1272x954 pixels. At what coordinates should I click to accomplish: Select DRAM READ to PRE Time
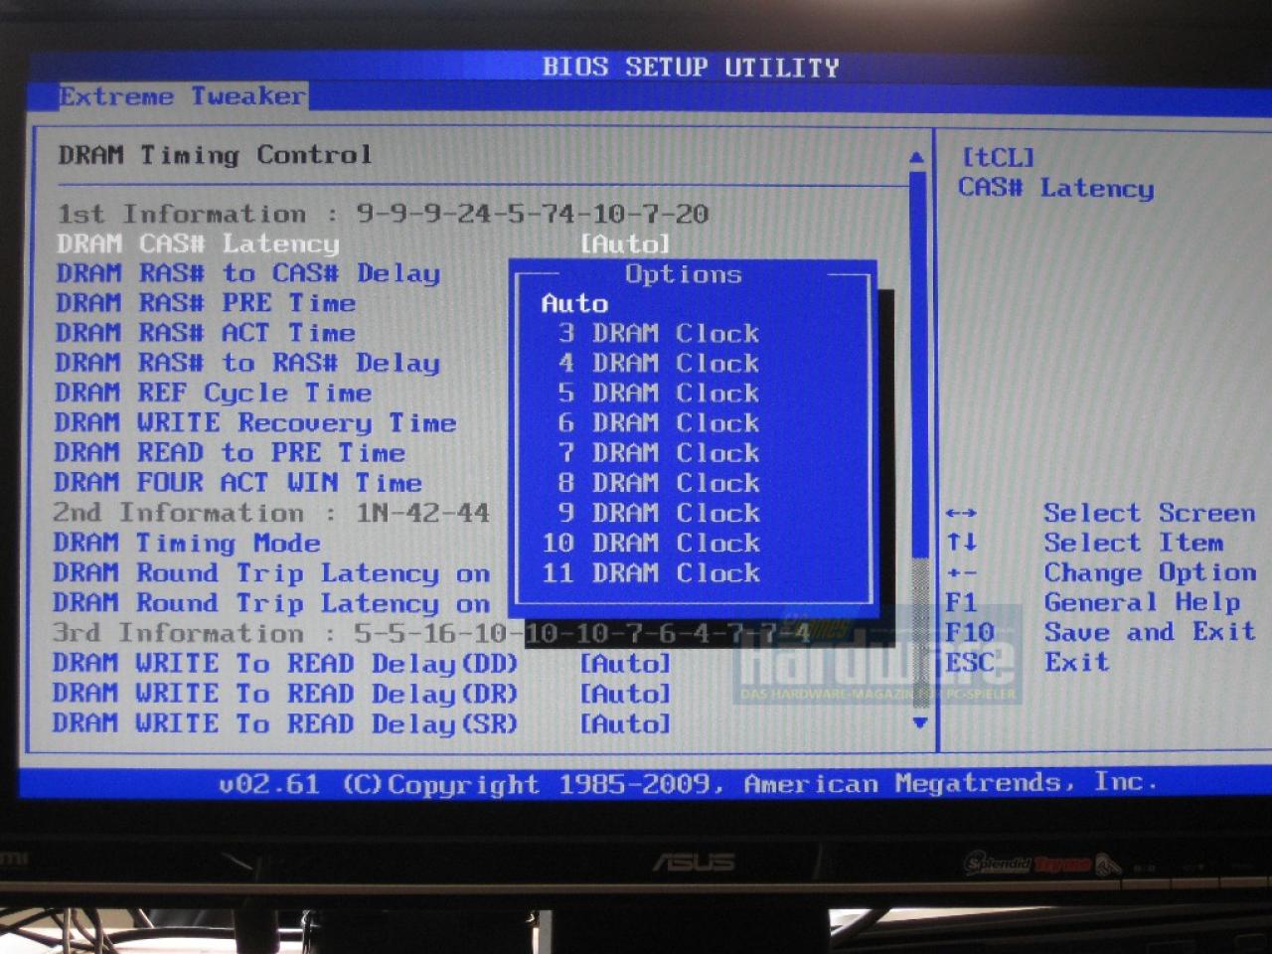tap(230, 452)
